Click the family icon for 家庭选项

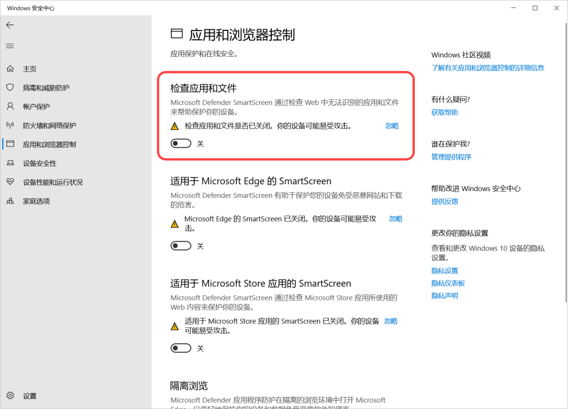(x=10, y=201)
